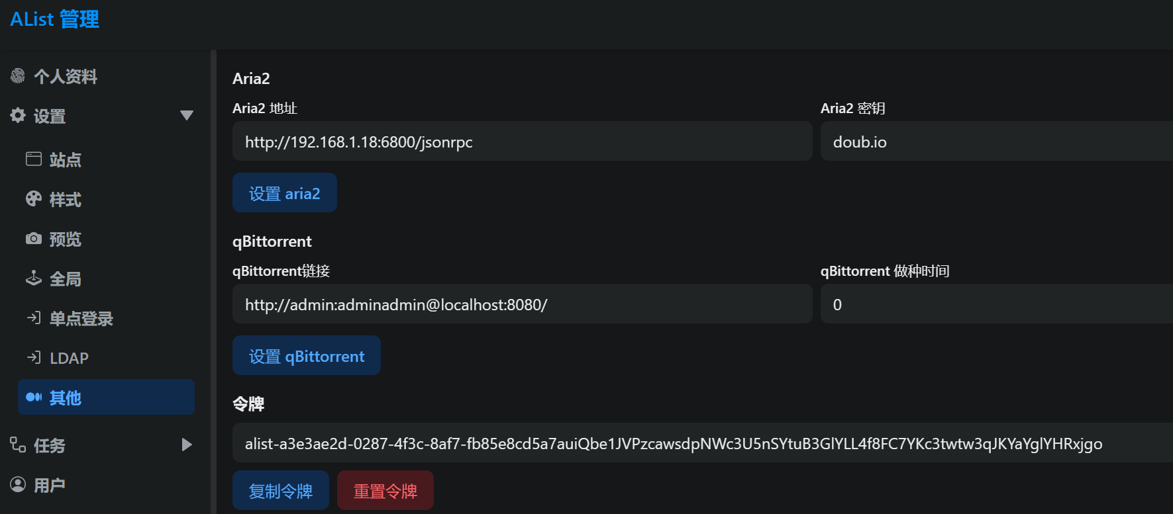Click the 设置 aria2 button
1173x514 pixels.
[x=284, y=193]
